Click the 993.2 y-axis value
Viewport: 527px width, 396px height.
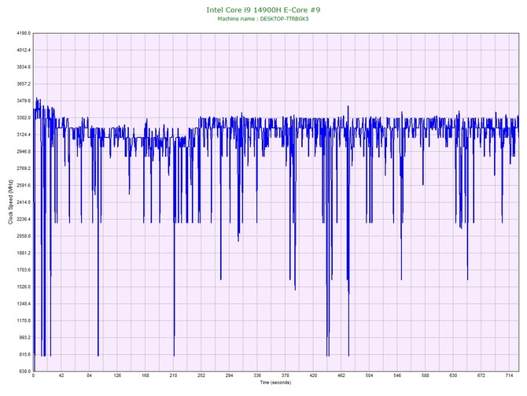(x=24, y=338)
